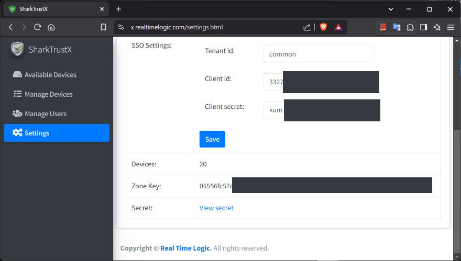Click the share page icon

tap(306, 27)
